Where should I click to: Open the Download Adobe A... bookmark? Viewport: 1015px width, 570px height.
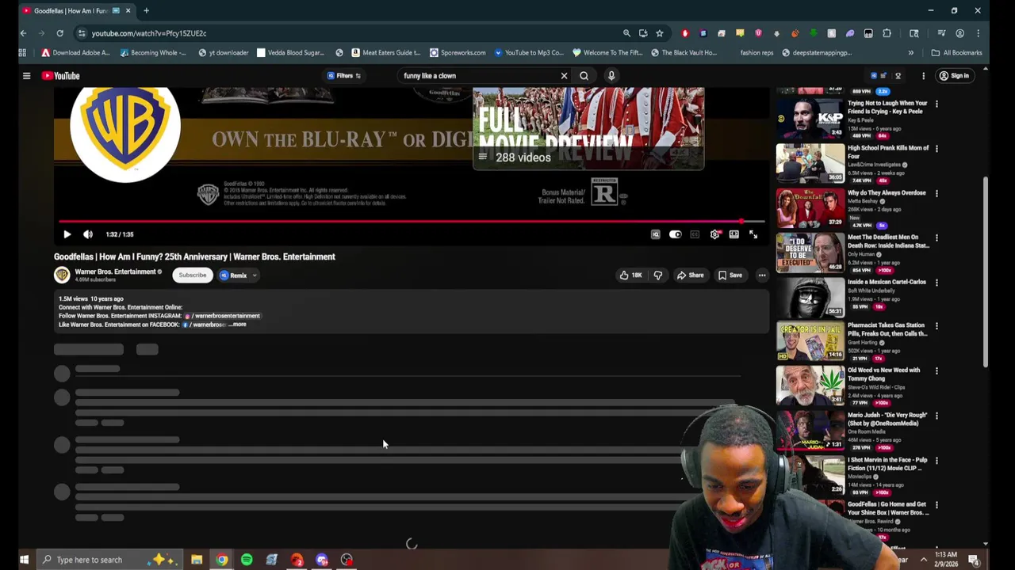tap(75, 53)
